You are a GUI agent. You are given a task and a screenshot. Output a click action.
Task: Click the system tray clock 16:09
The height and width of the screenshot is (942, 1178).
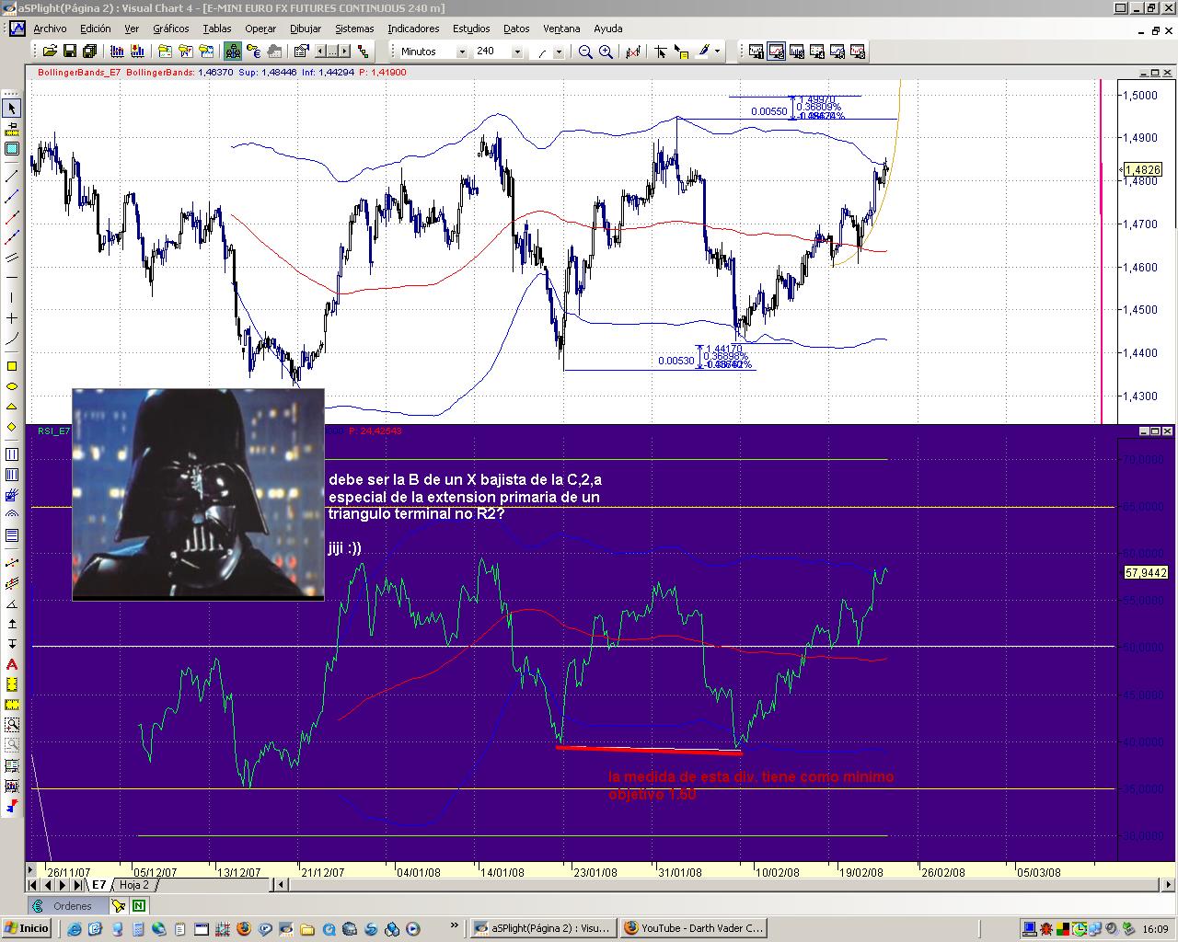(x=1156, y=929)
